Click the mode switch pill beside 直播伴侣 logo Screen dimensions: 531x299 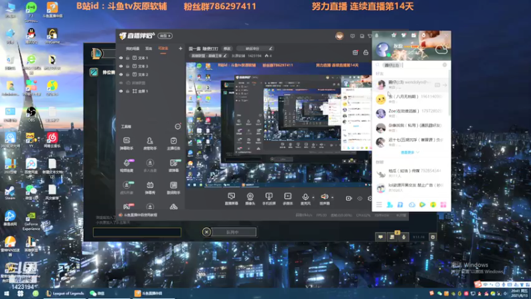pyautogui.click(x=165, y=36)
